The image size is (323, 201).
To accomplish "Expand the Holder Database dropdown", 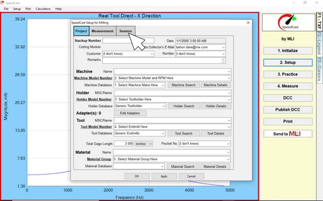I will tap(163, 106).
